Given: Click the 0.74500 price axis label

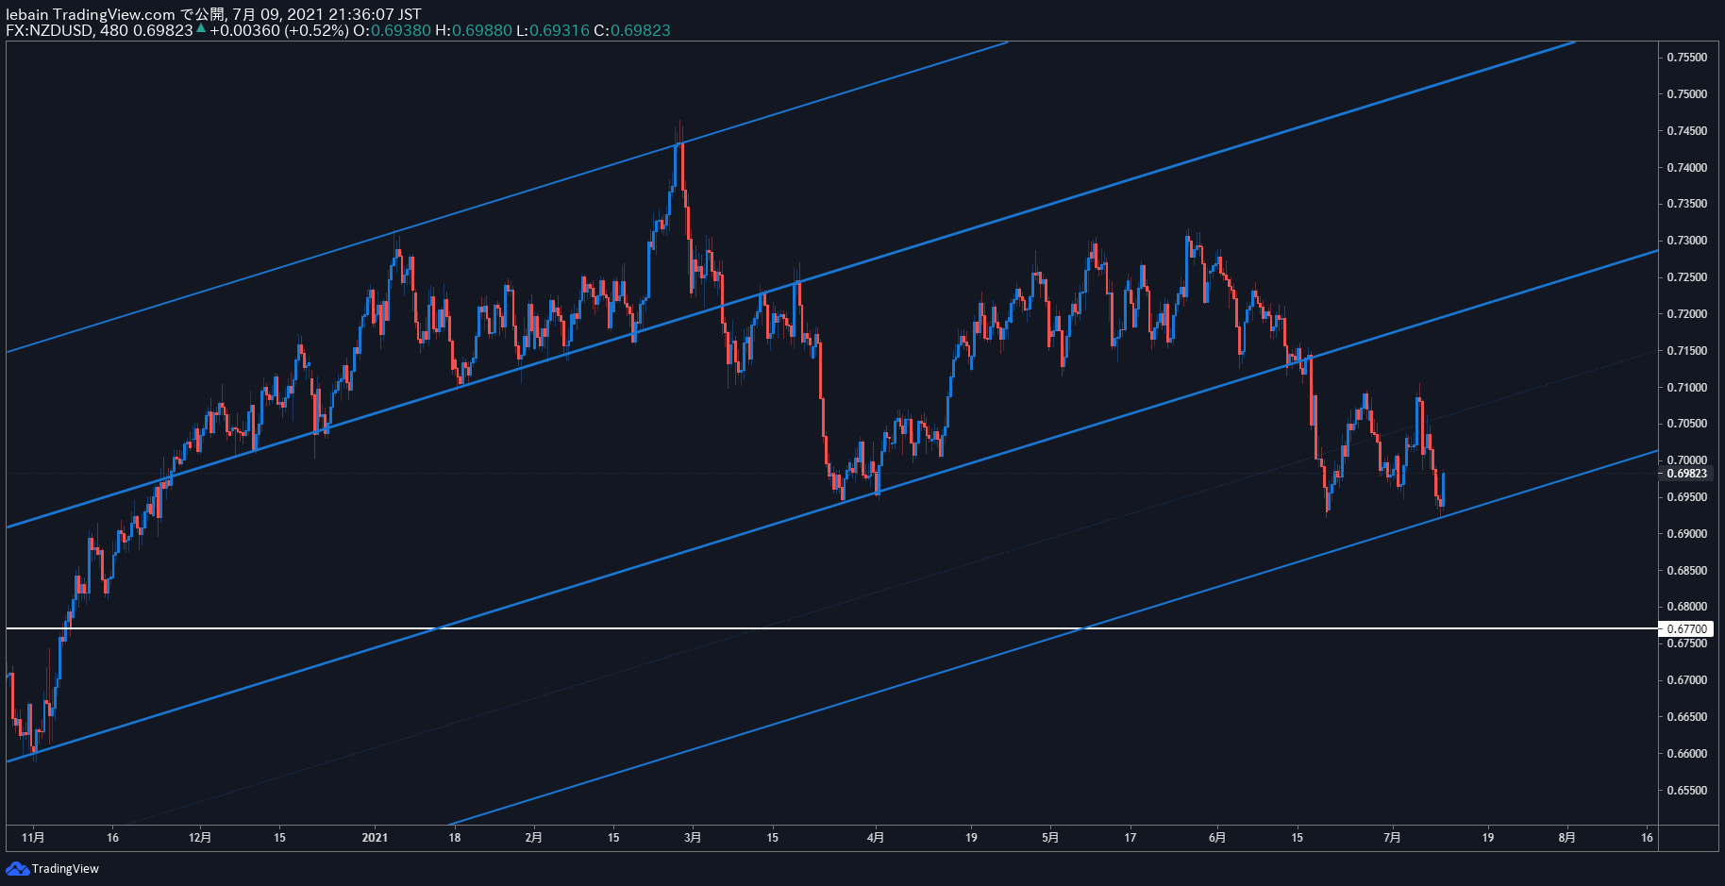Looking at the screenshot, I should pos(1686,131).
